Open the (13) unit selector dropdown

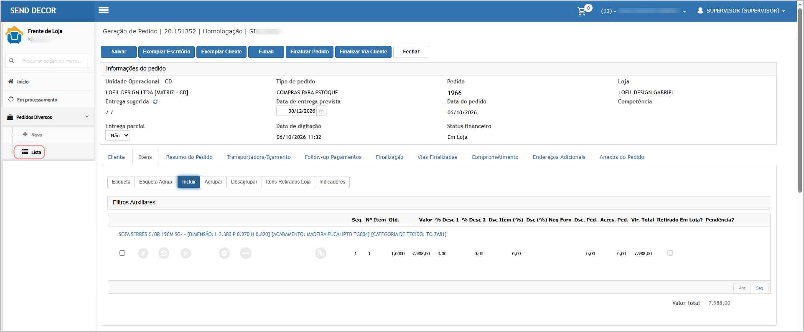click(x=644, y=11)
